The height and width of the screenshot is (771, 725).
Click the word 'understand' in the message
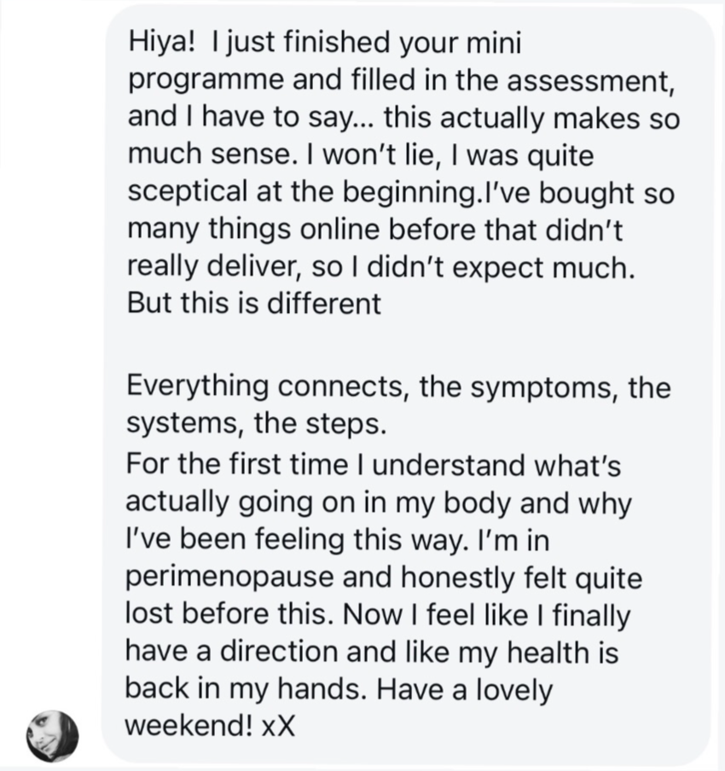click(x=449, y=464)
